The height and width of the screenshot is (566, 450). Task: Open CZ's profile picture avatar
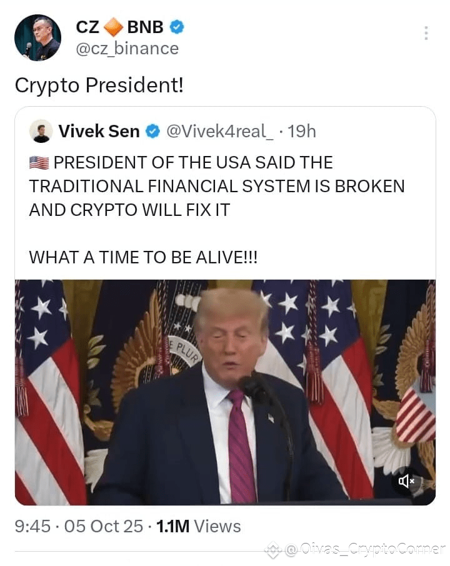[x=37, y=37]
